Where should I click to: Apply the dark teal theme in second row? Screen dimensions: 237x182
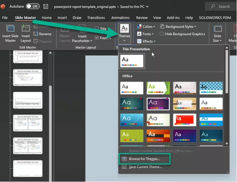[132, 104]
